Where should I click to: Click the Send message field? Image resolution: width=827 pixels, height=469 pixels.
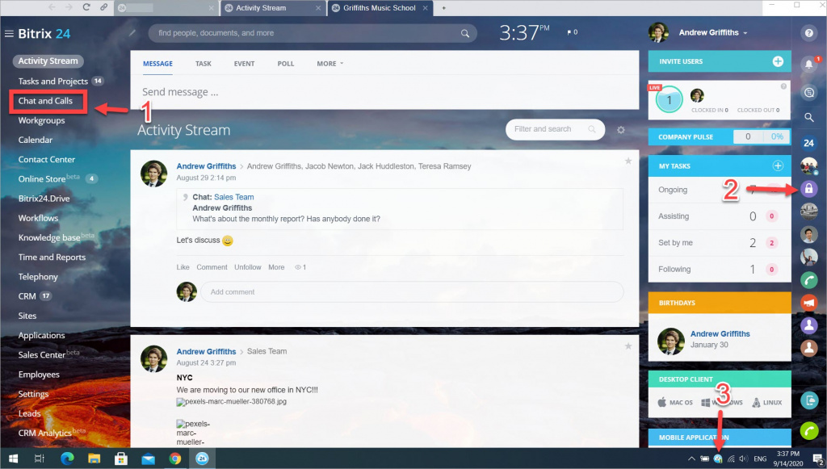pyautogui.click(x=384, y=92)
